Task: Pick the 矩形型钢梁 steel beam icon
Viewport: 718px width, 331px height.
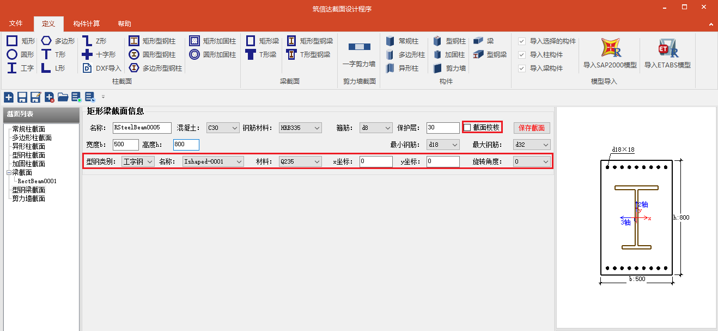Action: coord(291,41)
